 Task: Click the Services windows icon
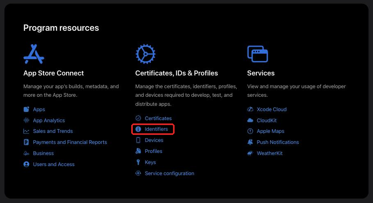coord(258,54)
